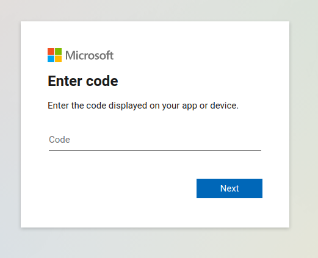Image resolution: width=318 pixels, height=258 pixels.
Task: Click the word "code" in the heading
Action: coord(102,81)
